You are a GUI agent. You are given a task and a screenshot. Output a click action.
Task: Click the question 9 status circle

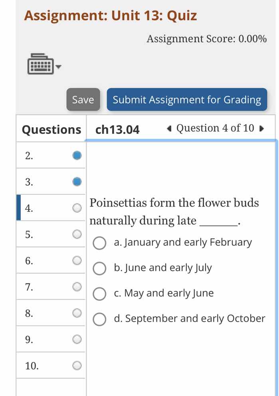(x=77, y=339)
